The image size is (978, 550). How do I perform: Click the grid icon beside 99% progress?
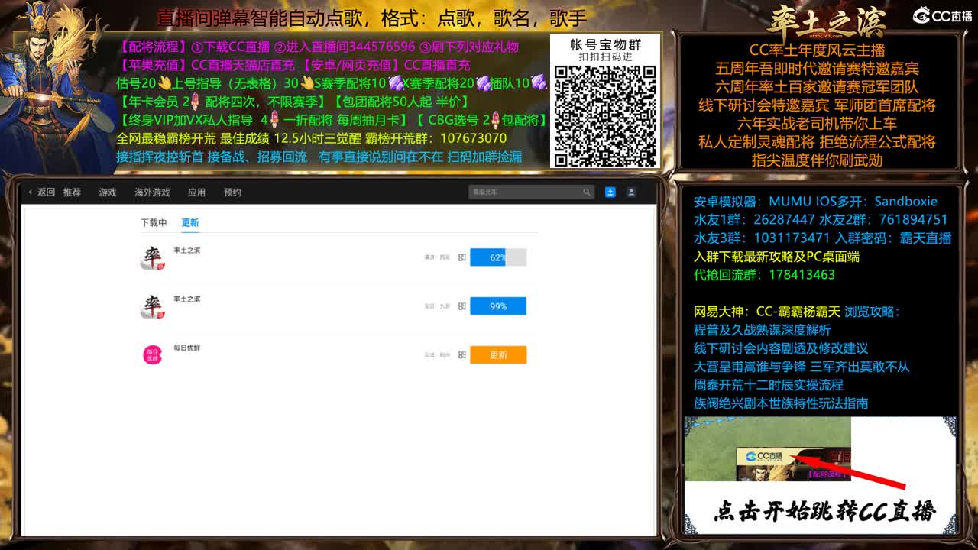click(462, 306)
